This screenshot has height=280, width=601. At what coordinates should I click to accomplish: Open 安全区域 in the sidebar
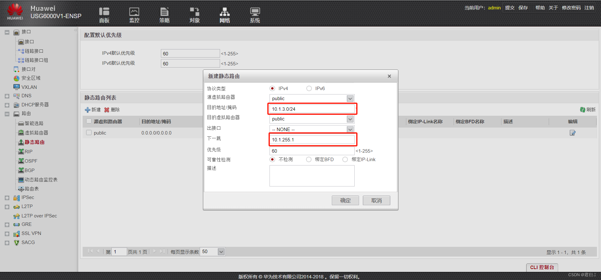[x=31, y=78]
